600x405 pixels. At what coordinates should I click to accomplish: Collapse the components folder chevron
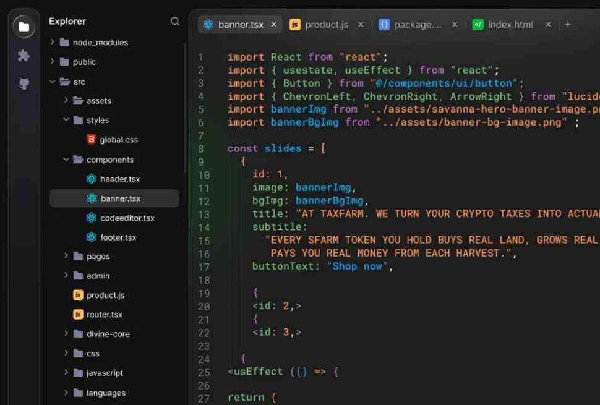pyautogui.click(x=66, y=159)
